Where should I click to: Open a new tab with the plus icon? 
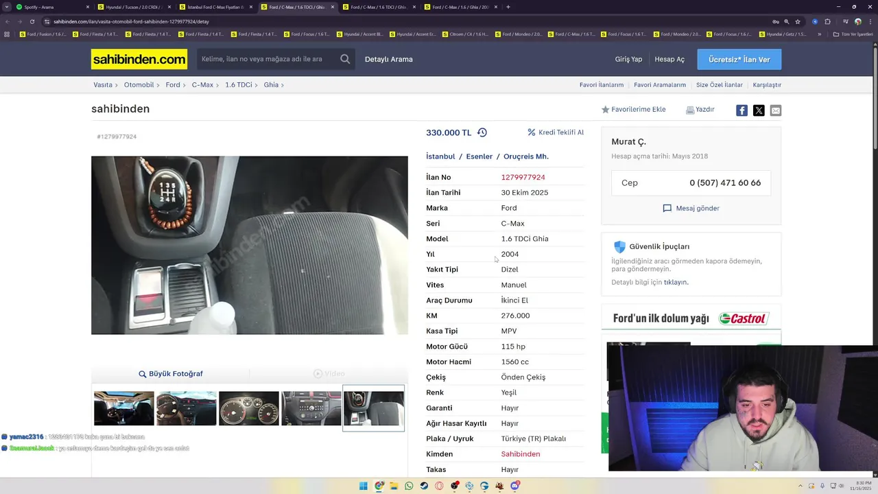pos(508,7)
